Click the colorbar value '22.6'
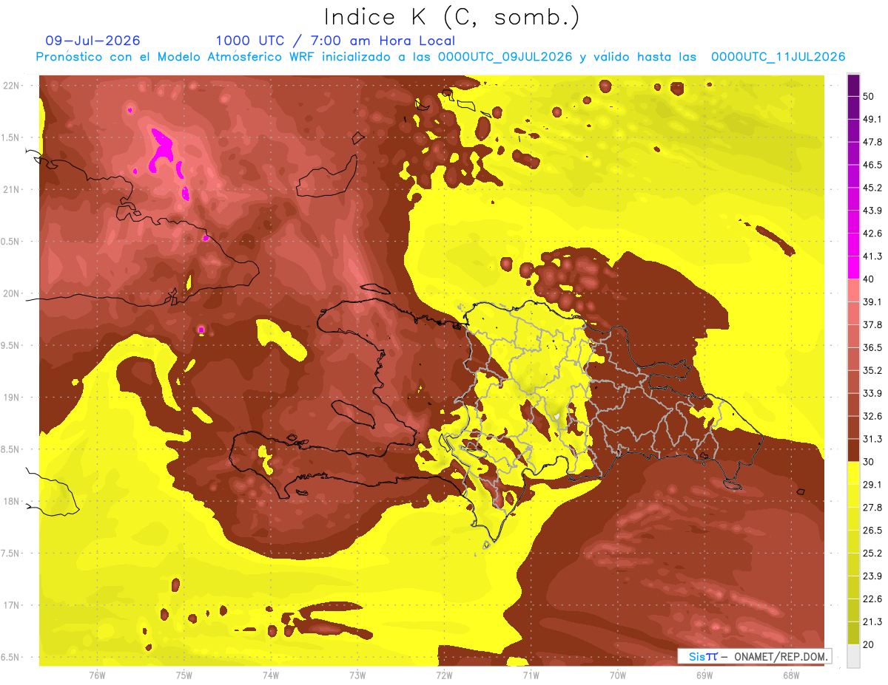888x685 pixels. 872,599
